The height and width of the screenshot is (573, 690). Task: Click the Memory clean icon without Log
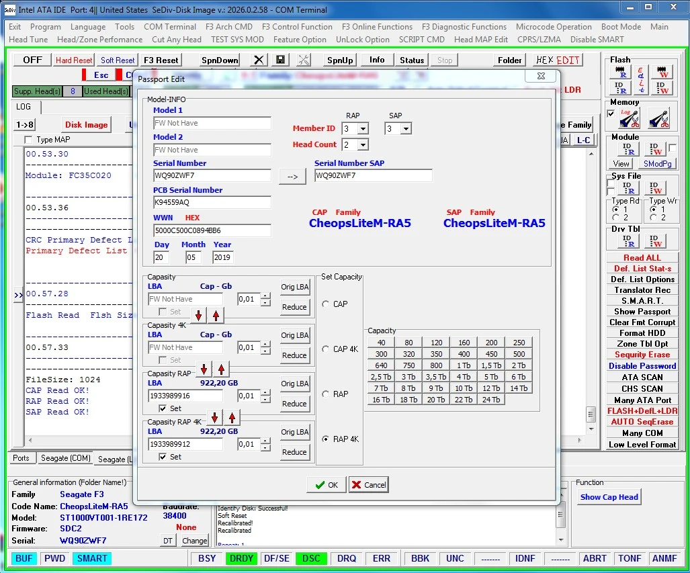(x=658, y=118)
